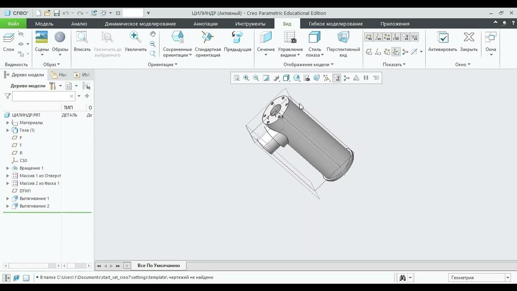Open the Аннотации tab
Viewport: 517px width, 291px height.
(x=206, y=24)
